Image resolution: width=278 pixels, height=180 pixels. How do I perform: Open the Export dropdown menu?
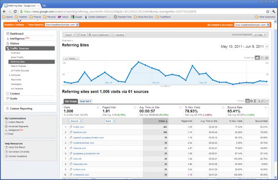70,35
